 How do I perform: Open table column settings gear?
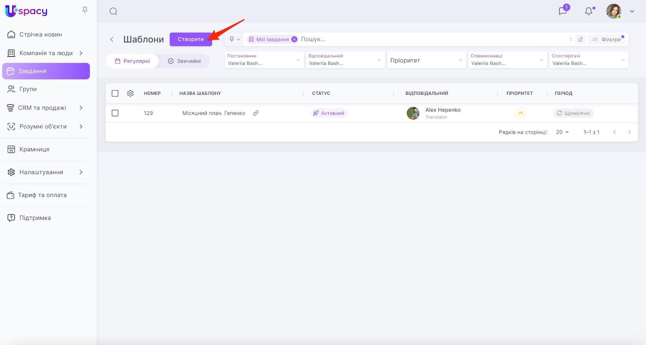pyautogui.click(x=130, y=93)
